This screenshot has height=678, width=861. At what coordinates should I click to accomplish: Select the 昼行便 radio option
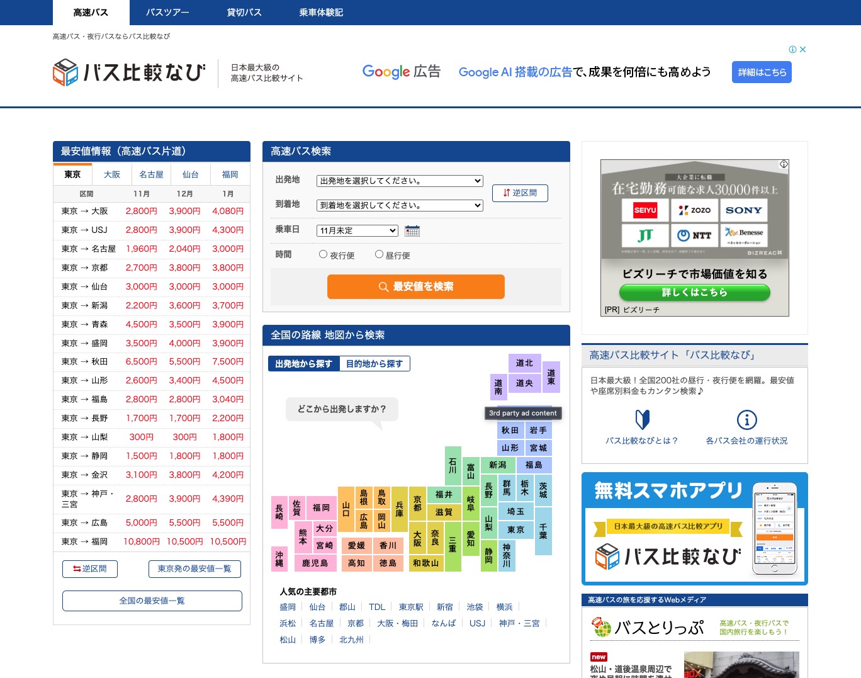pos(379,254)
